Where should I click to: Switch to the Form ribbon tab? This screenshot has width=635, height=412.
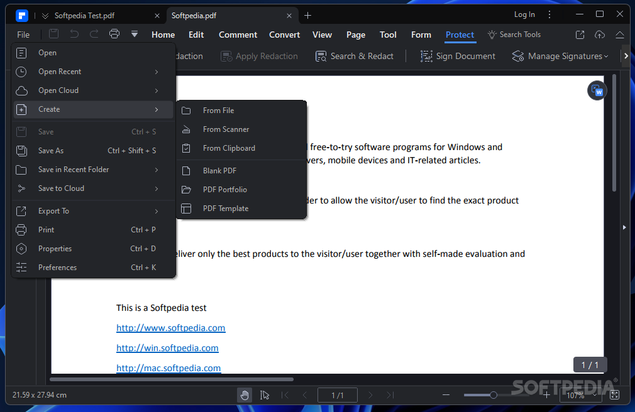tap(421, 35)
